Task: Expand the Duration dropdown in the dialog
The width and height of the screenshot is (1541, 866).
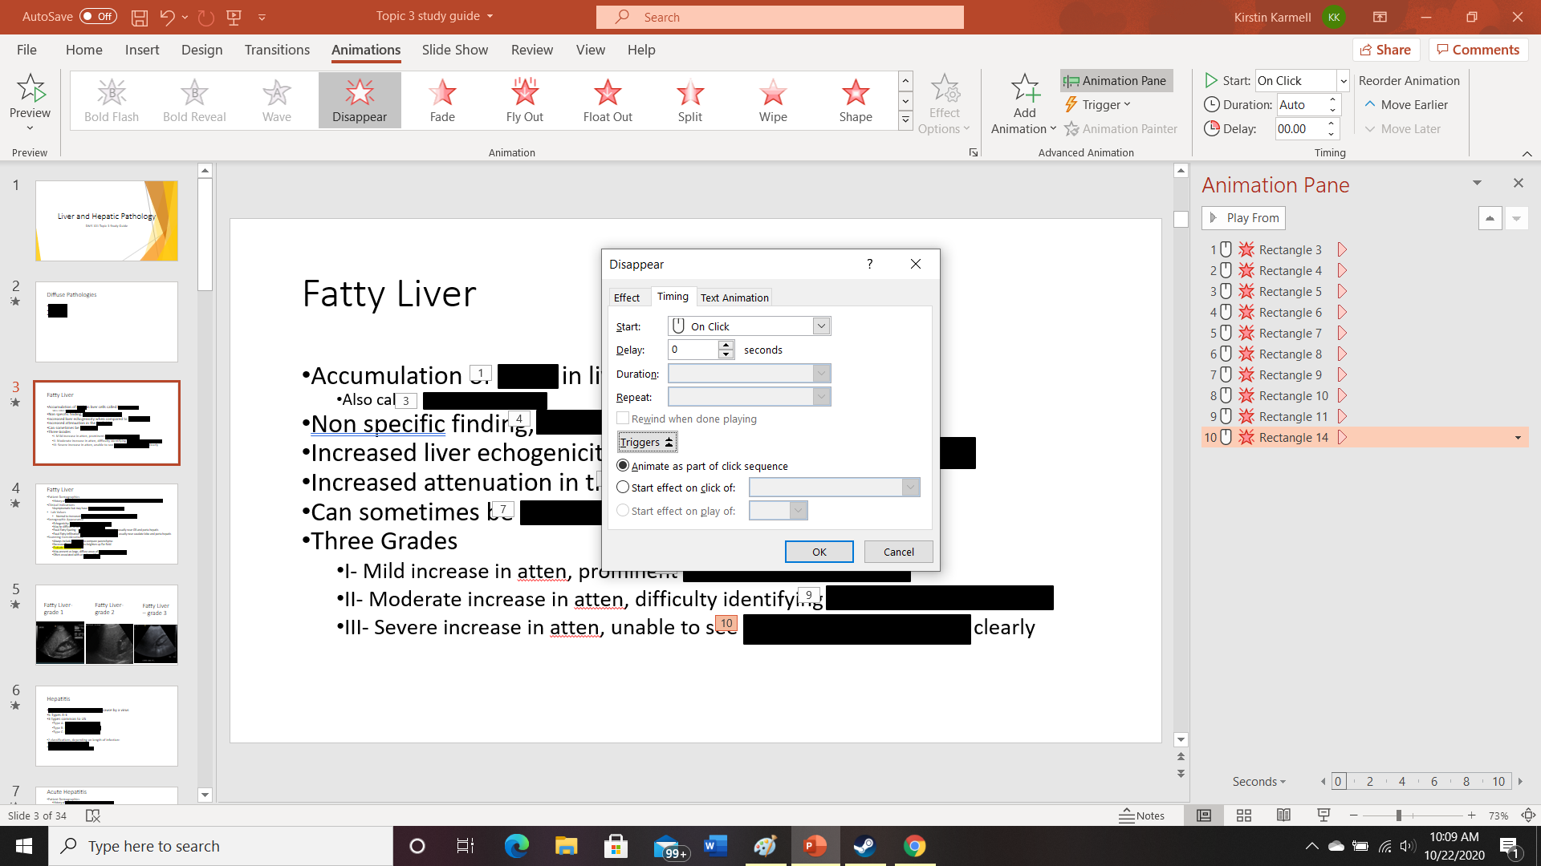Action: tap(820, 373)
